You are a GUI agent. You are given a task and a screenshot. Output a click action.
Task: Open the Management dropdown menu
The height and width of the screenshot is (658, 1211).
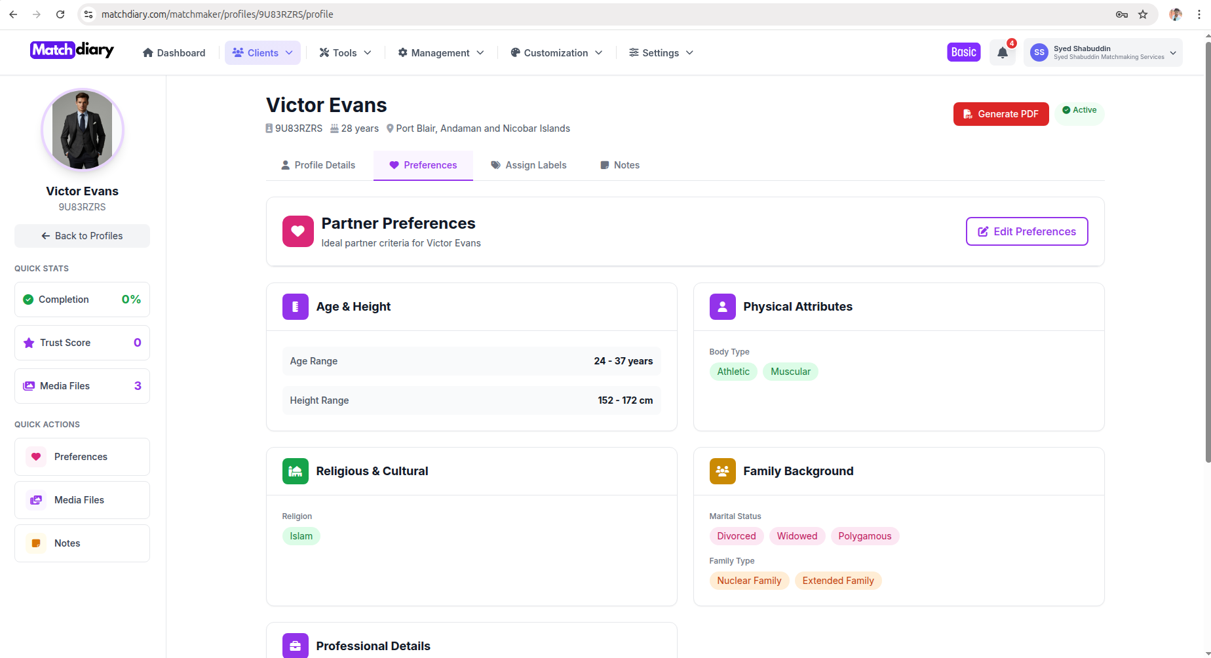coord(440,53)
